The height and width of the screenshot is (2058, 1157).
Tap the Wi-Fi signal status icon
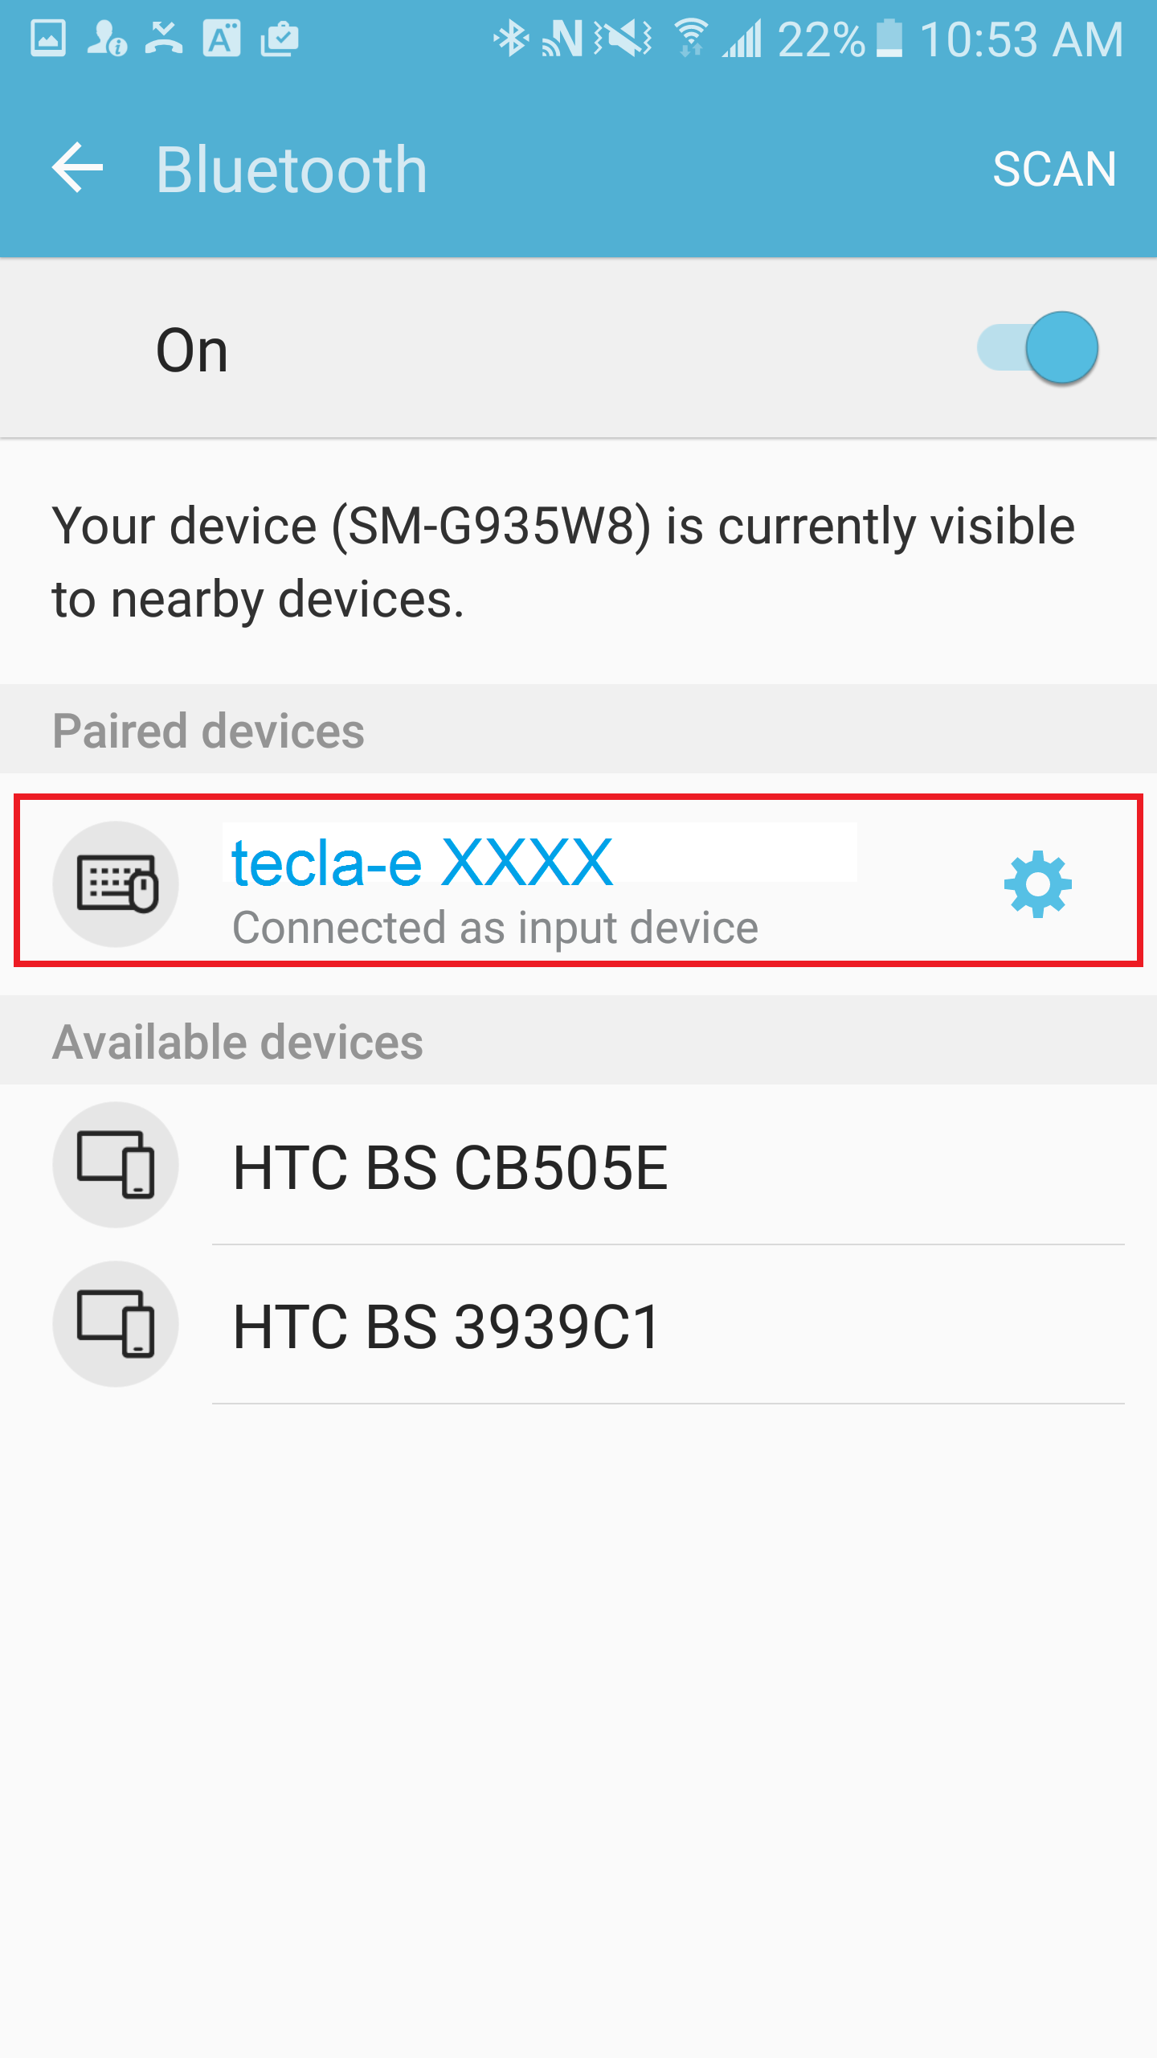point(690,39)
